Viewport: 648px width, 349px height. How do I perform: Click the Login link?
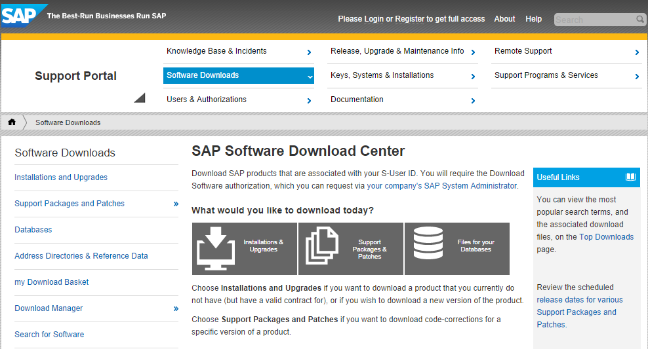pos(374,19)
